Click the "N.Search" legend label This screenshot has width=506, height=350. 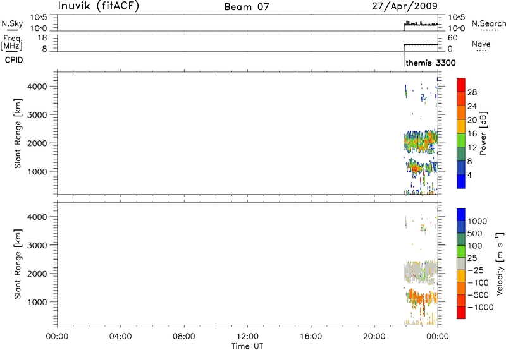(x=488, y=23)
